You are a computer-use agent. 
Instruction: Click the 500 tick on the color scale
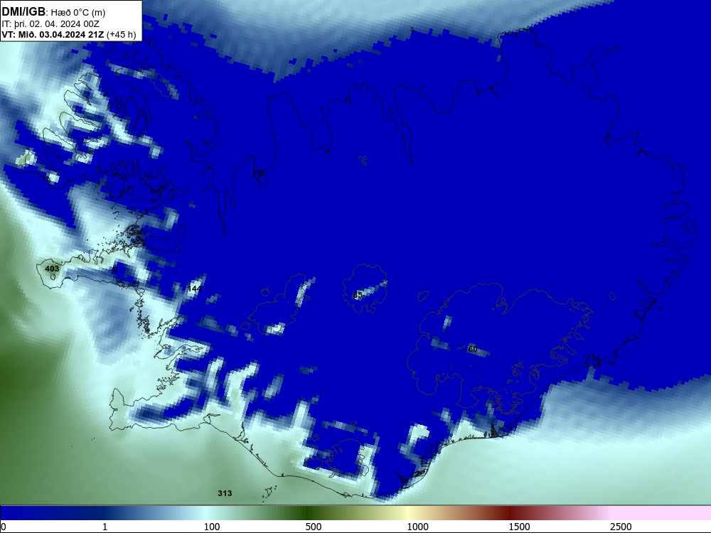314,527
